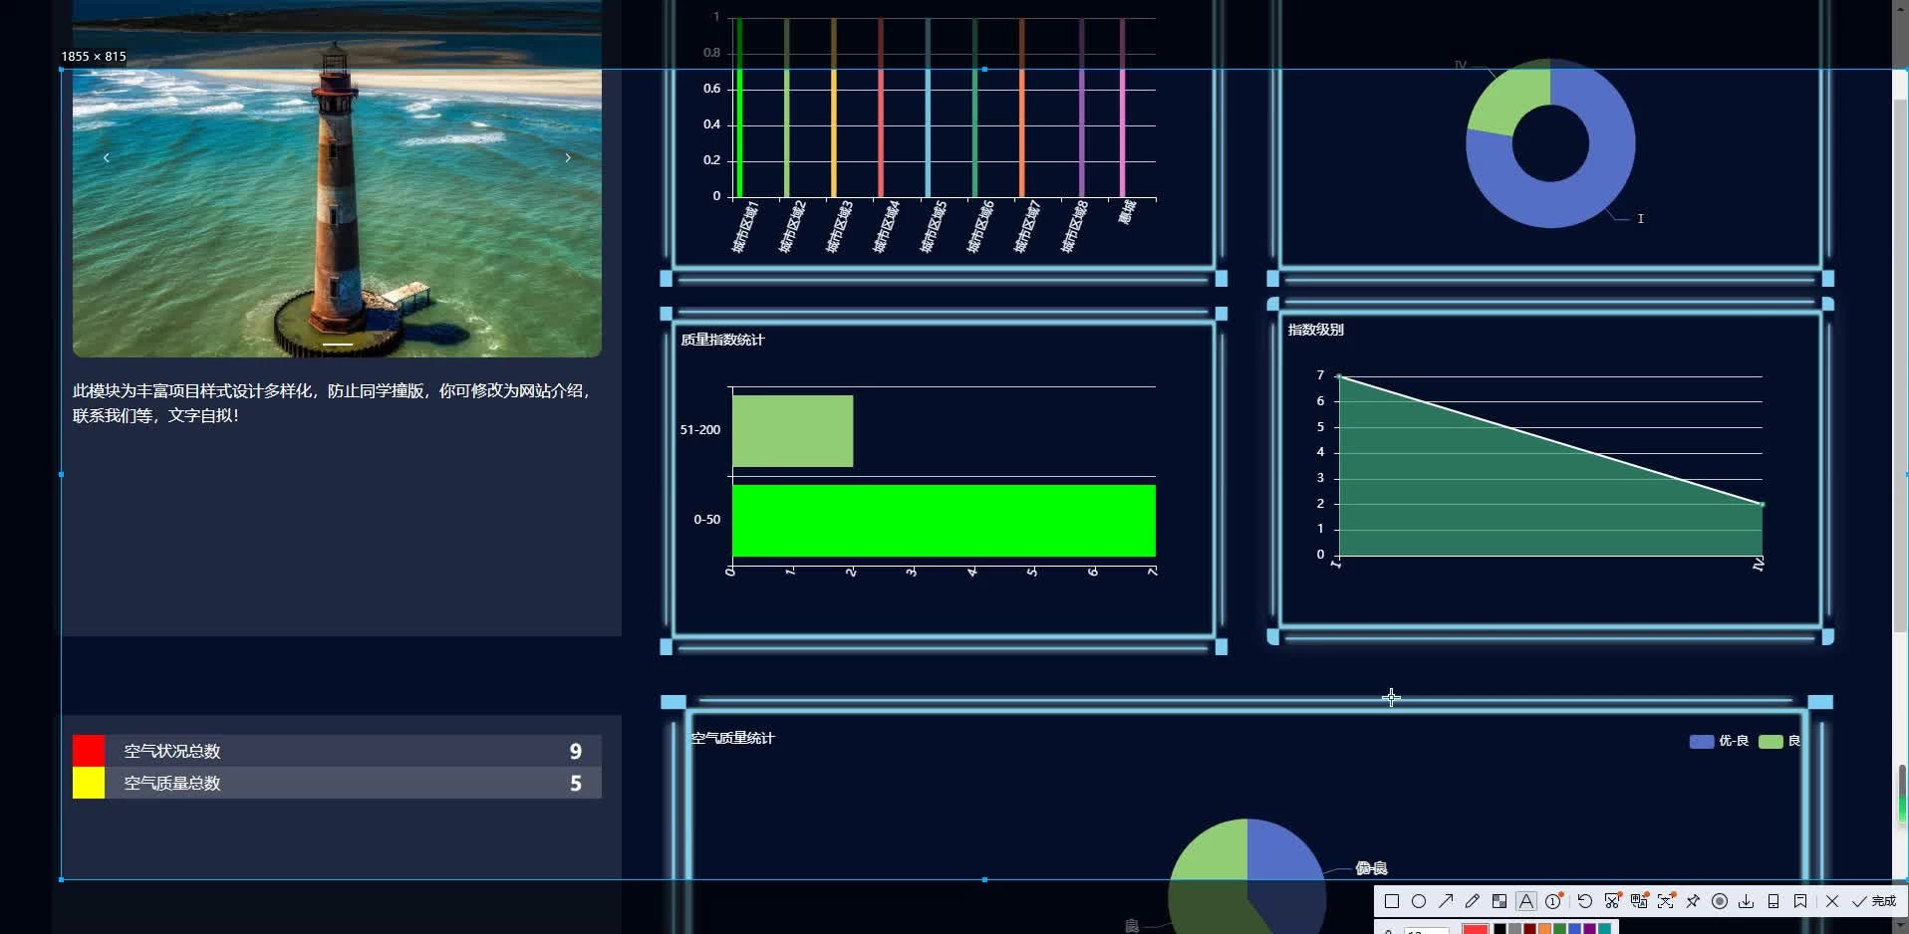Pin the screenshot to the screen
The height and width of the screenshot is (934, 1909).
pyautogui.click(x=1693, y=901)
